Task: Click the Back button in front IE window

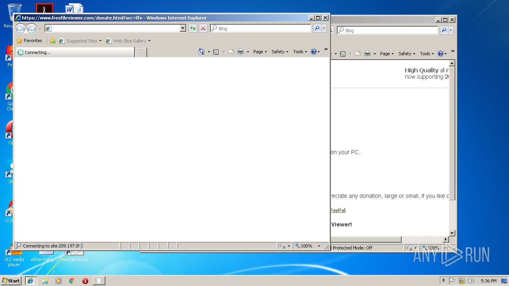Action: coord(20,28)
